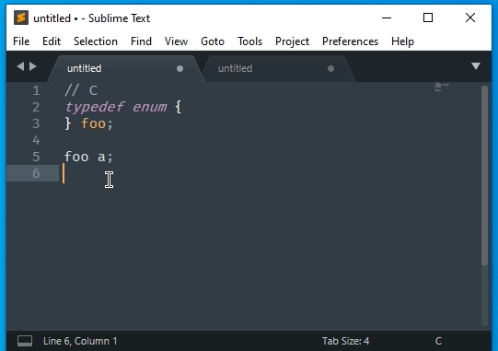Screen dimensions: 498x351
Task: Open the Selection menu
Action: coord(96,41)
